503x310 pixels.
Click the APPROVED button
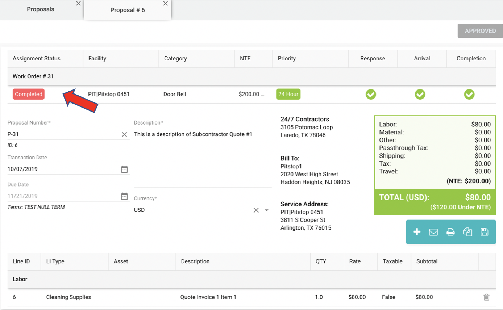(480, 31)
